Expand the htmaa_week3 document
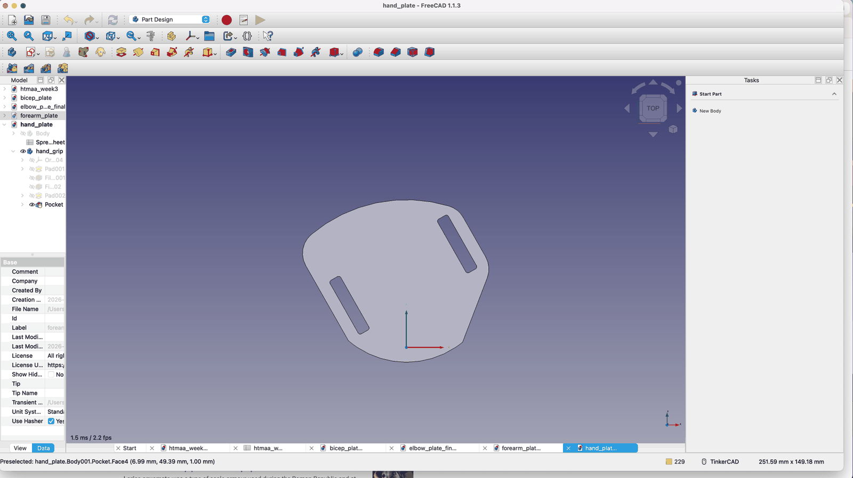The height and width of the screenshot is (478, 853). click(5, 89)
